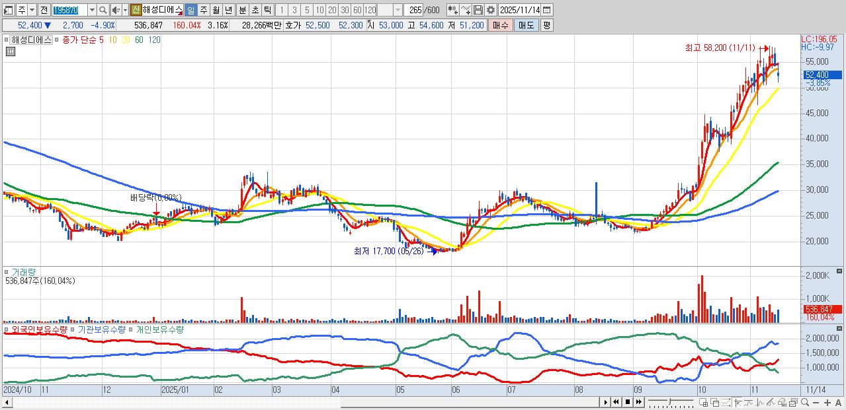Toggle the 외국인보유수량 legend square
Viewport: 846px width, 410px height.
coord(6,329)
